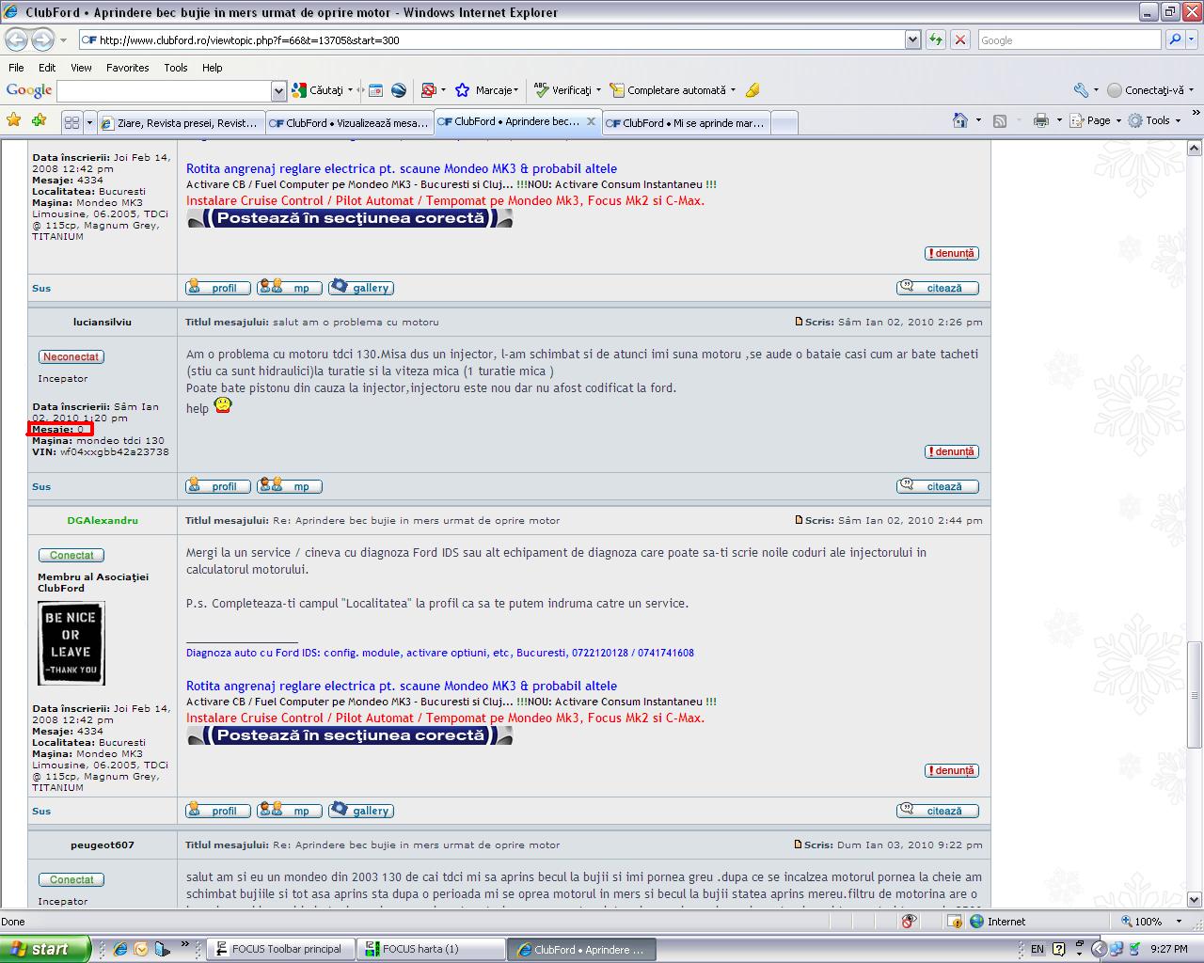Open Favorites Center star icon
This screenshot has height=963, width=1204.
tap(14, 120)
